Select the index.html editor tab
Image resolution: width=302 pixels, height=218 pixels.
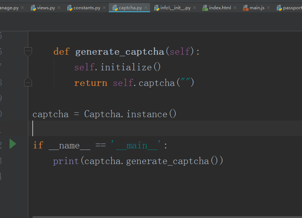point(220,7)
